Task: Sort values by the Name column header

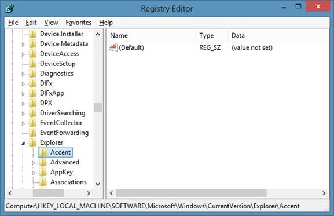Action: pos(151,35)
